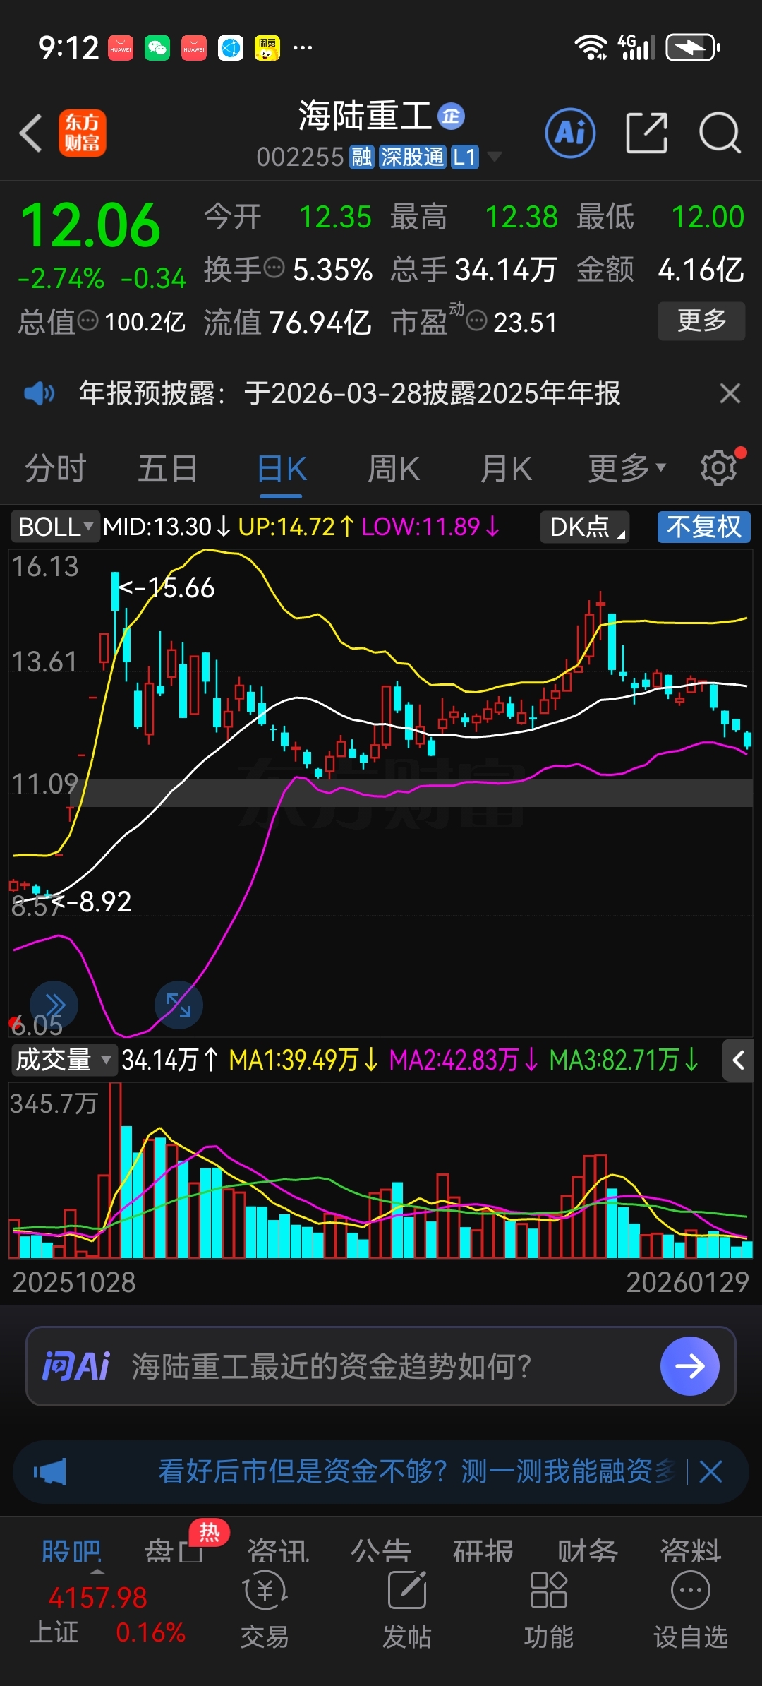Tap the speaker announcement icon
Viewport: 762px width, 1686px height.
39,393
